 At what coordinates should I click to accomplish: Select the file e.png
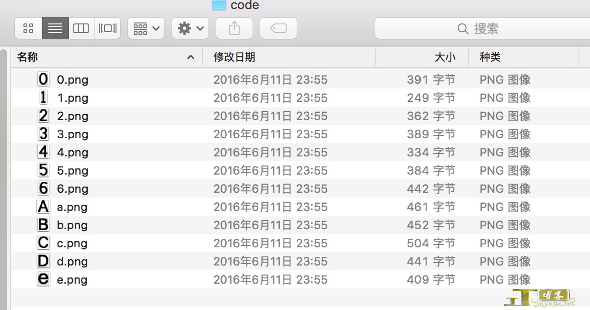point(72,279)
